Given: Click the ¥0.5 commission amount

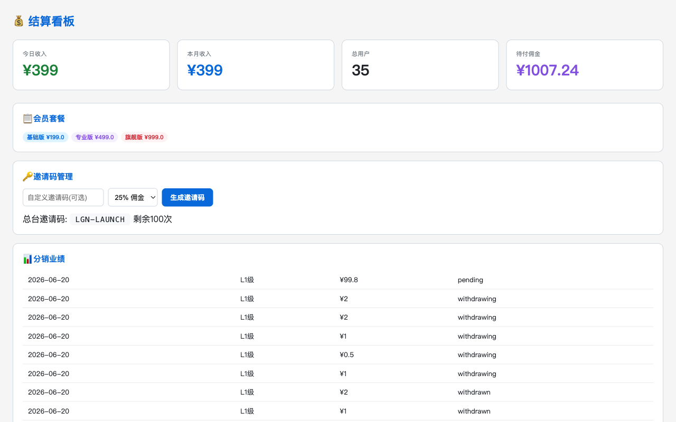Looking at the screenshot, I should (347, 355).
